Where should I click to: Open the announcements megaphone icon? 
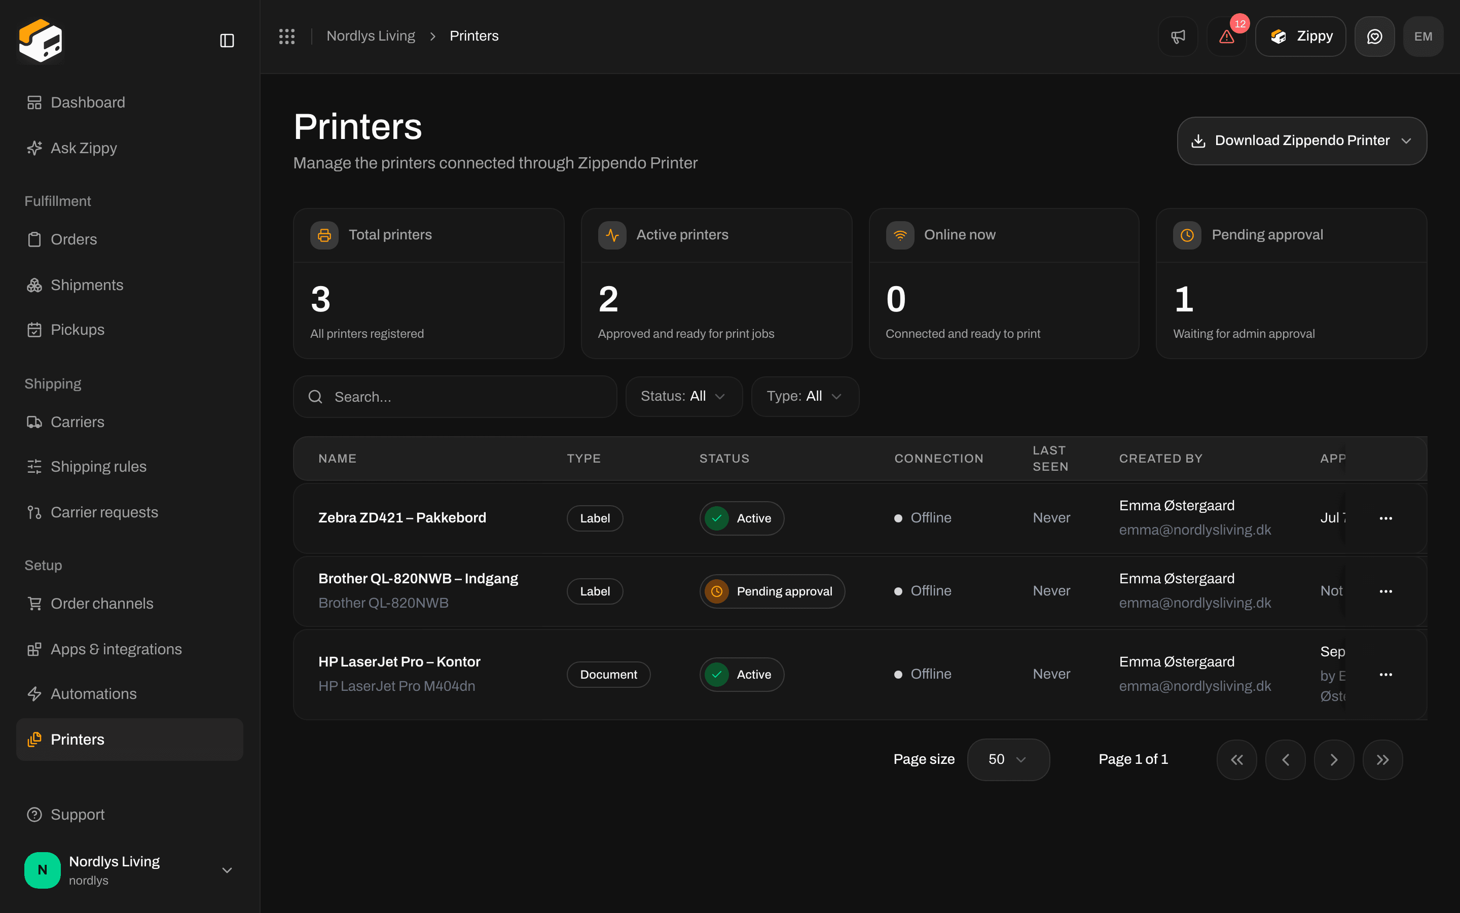tap(1178, 36)
